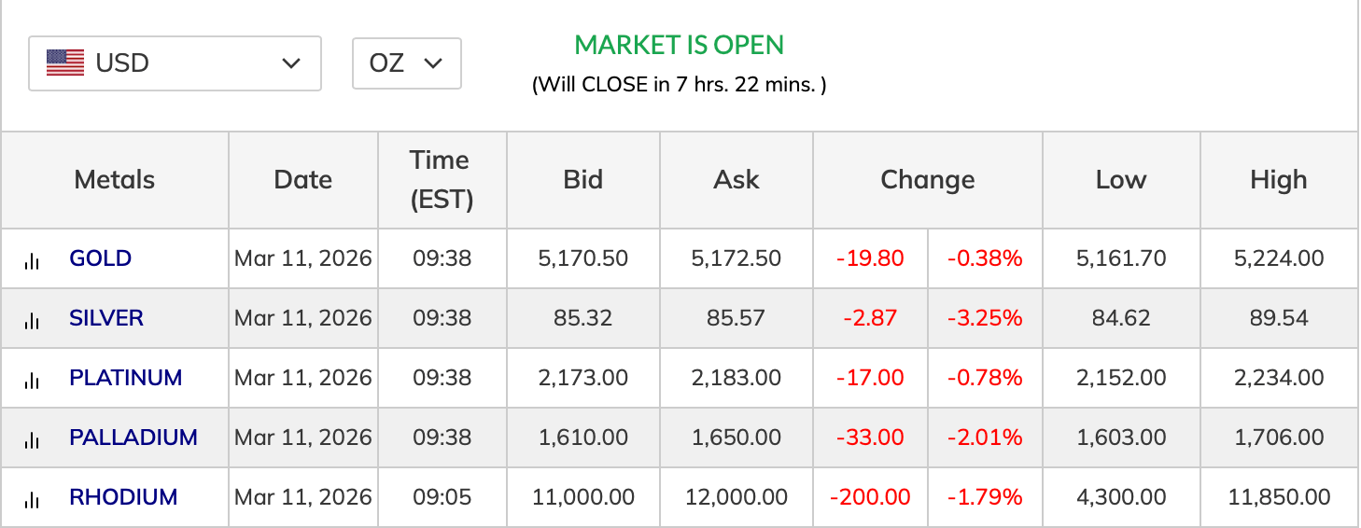Open the GOLD price link
This screenshot has height=528, width=1361.
point(100,258)
